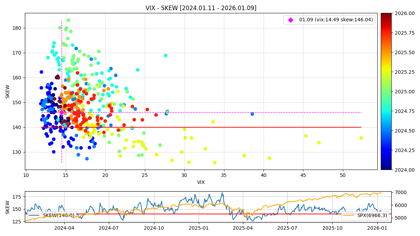
Task: Click the 2024-07 date tick label
Action: pyautogui.click(x=108, y=228)
